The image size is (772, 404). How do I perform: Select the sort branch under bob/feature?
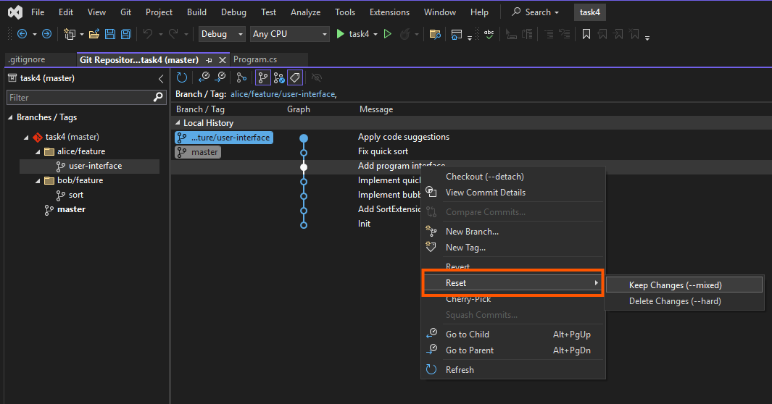click(x=75, y=195)
